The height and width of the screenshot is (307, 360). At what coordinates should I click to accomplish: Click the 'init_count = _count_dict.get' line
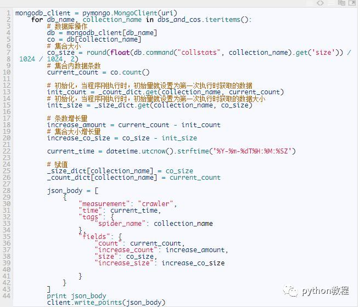coord(166,92)
